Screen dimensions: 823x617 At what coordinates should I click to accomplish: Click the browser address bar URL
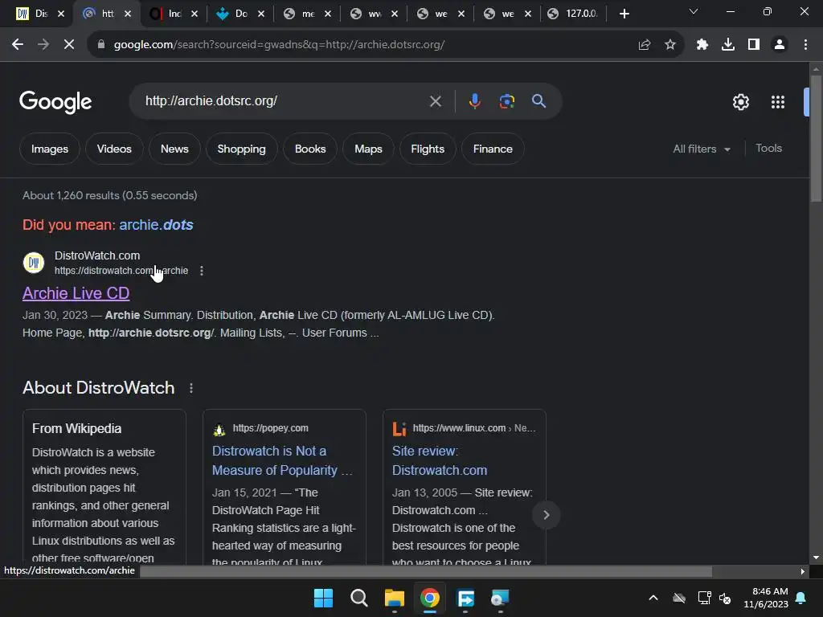coord(279,45)
